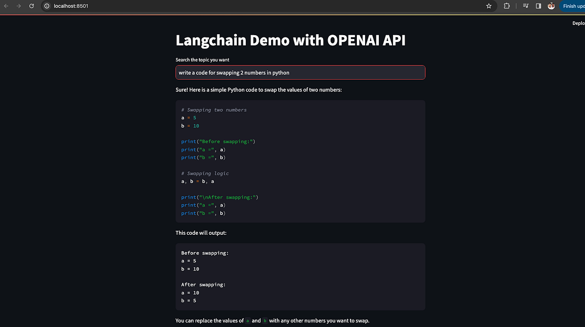Click the browser profile avatar

tap(551, 6)
